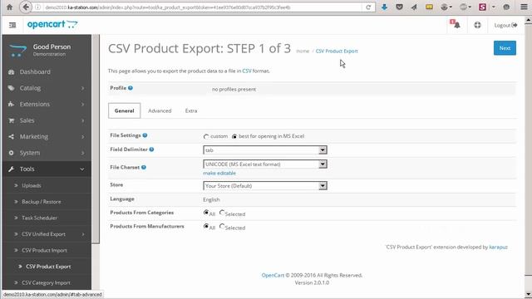
Task: Open the OpenCart footer link
Action: [273, 275]
